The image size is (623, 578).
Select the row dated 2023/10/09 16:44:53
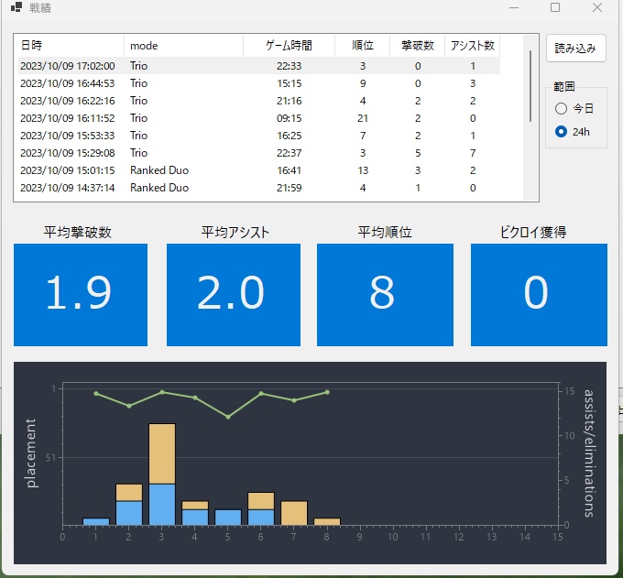coord(259,83)
